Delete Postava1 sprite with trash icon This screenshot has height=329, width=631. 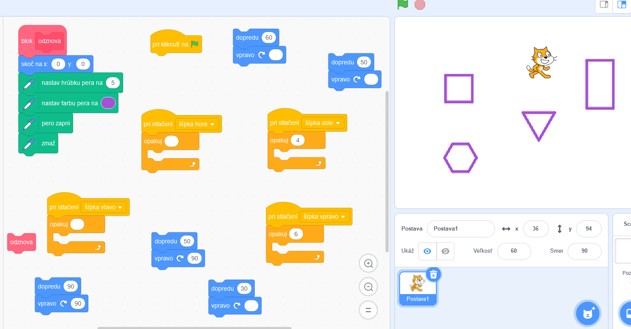click(433, 275)
